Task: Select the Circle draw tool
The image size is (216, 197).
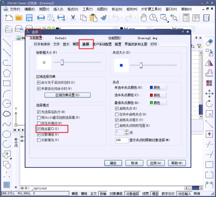Action: (x=7, y=104)
